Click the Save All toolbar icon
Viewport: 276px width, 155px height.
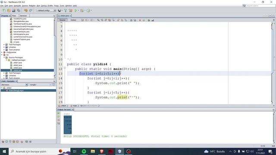pyautogui.click(x=19, y=10)
